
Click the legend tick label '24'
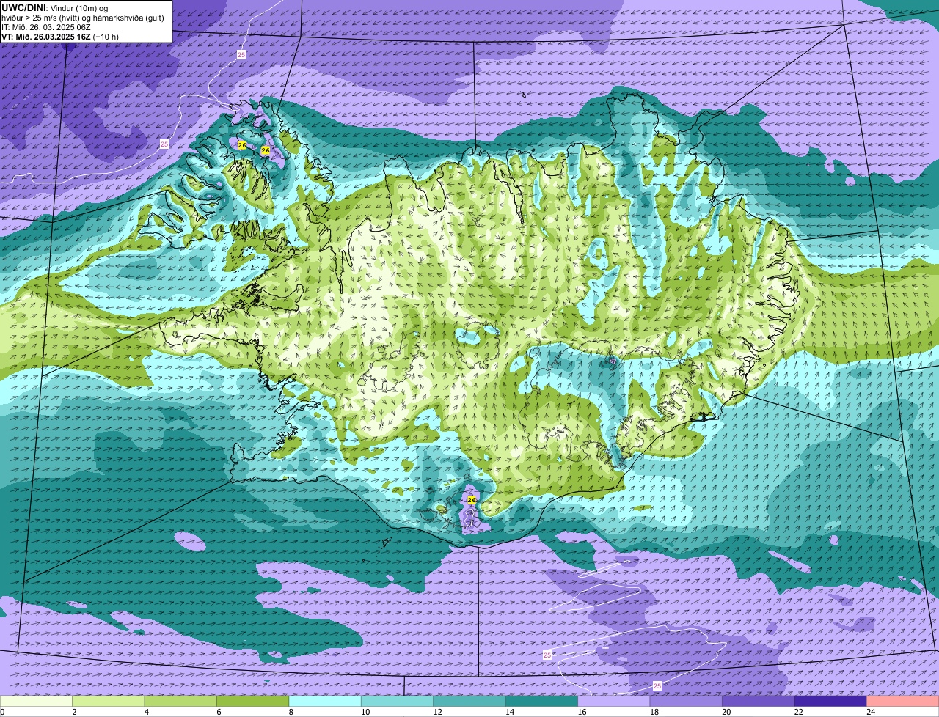tap(871, 712)
